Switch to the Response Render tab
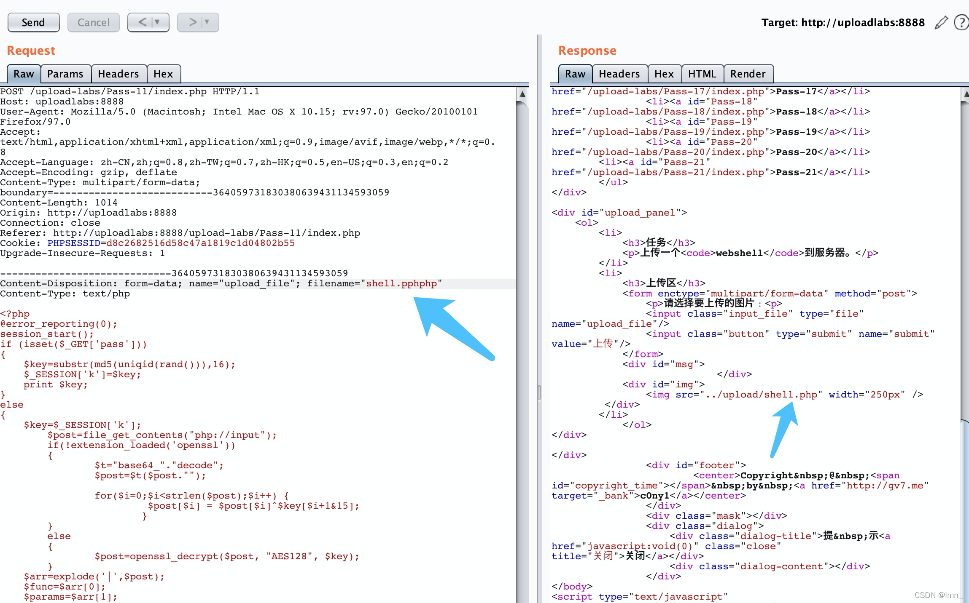Viewport: 969px width, 603px height. (748, 74)
